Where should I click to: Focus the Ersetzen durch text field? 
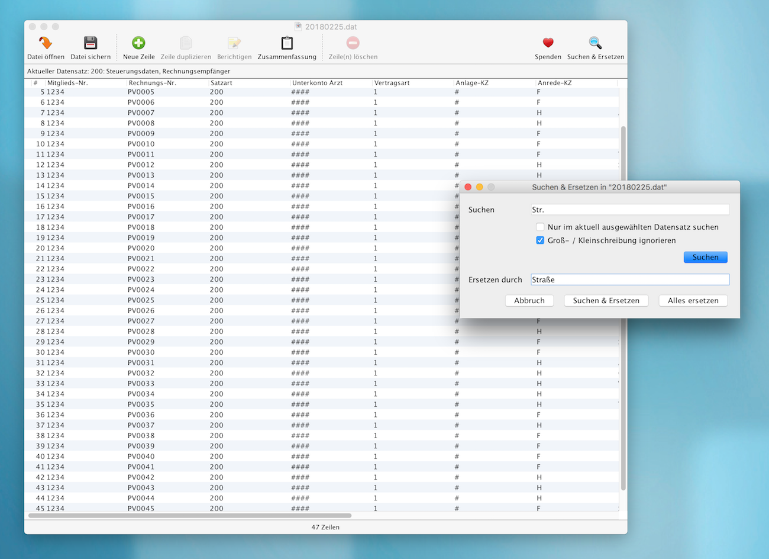point(630,279)
